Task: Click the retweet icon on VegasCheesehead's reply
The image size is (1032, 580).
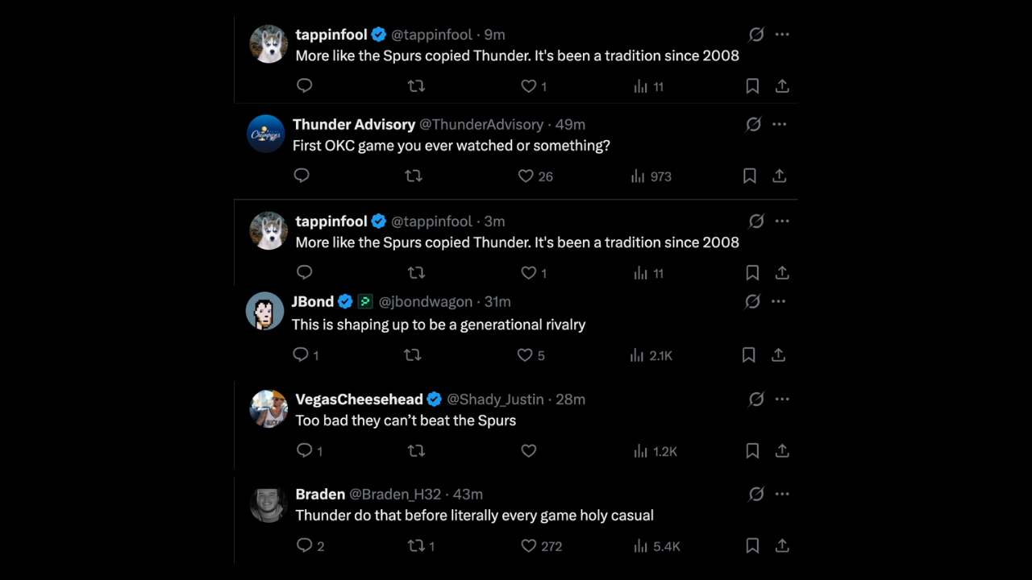Action: [x=416, y=450]
